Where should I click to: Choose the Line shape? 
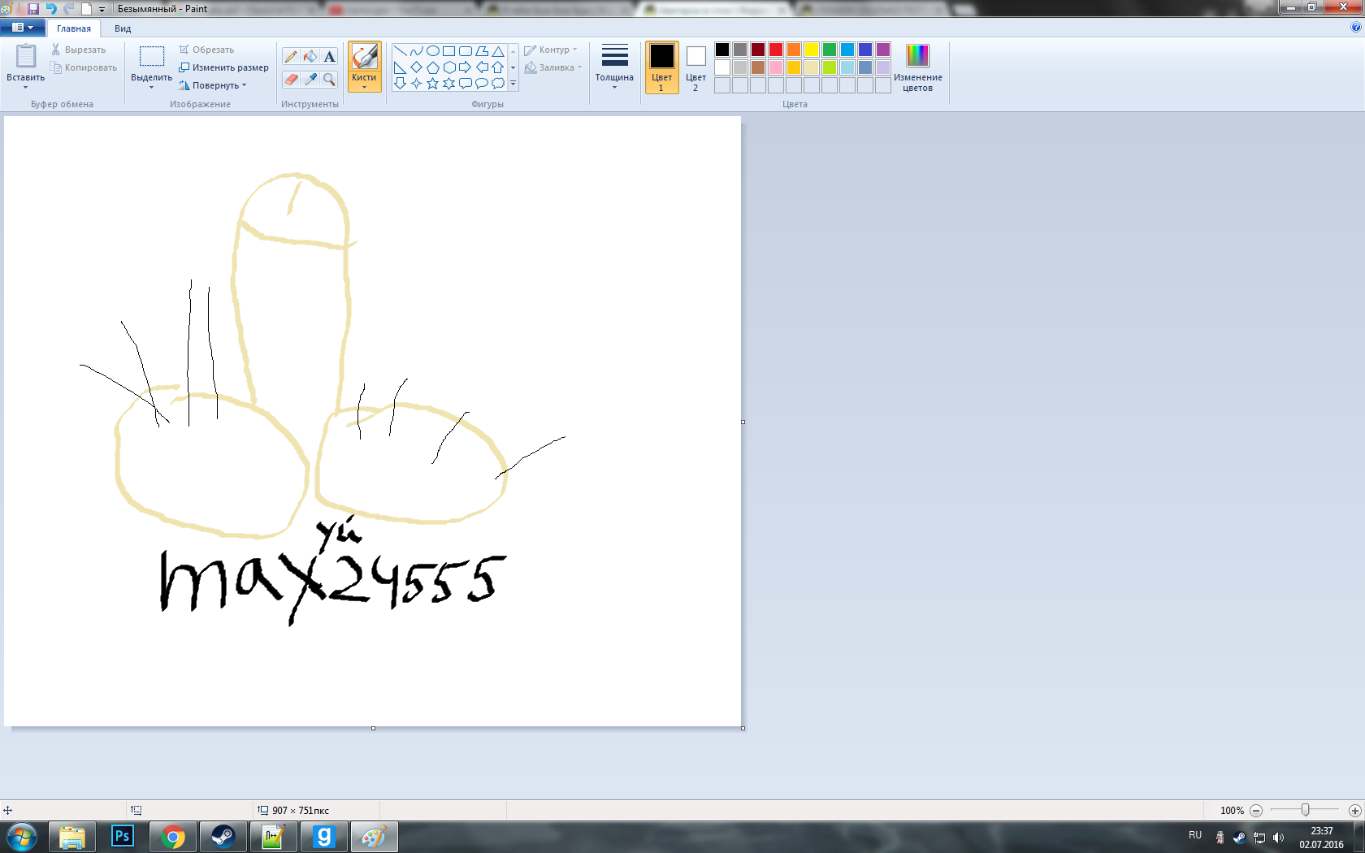pos(400,51)
